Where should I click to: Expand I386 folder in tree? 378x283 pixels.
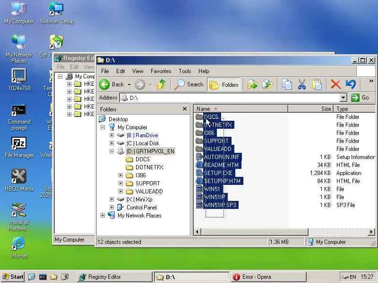pos(121,175)
